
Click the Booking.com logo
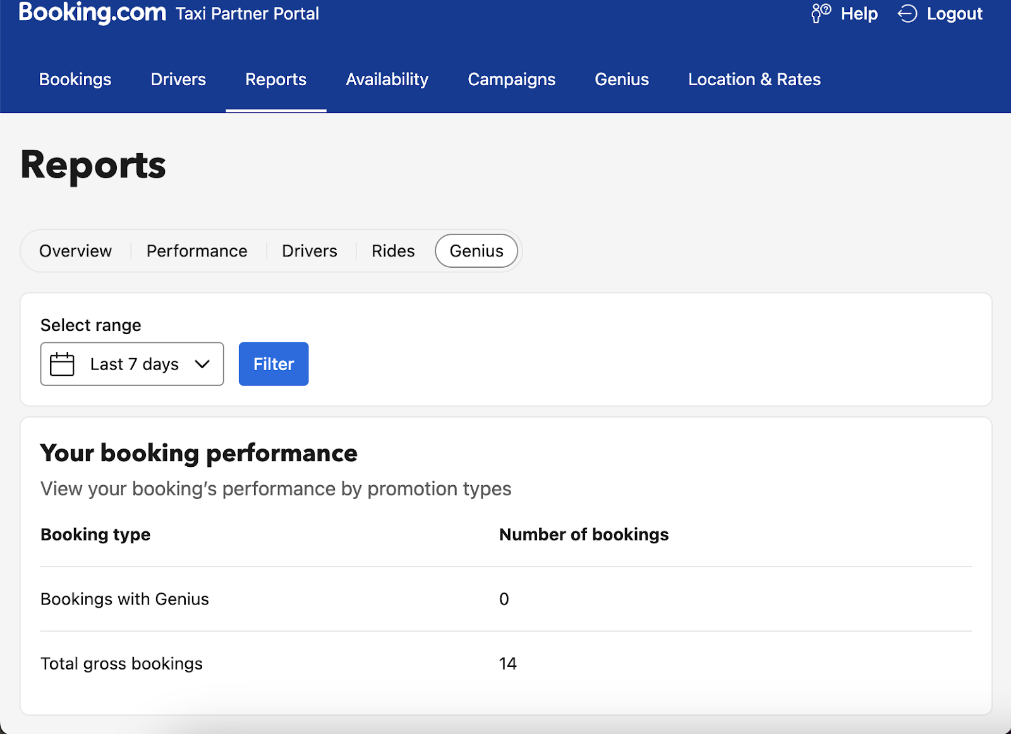[x=92, y=13]
